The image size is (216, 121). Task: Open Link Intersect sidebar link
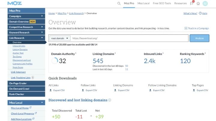point(18,72)
